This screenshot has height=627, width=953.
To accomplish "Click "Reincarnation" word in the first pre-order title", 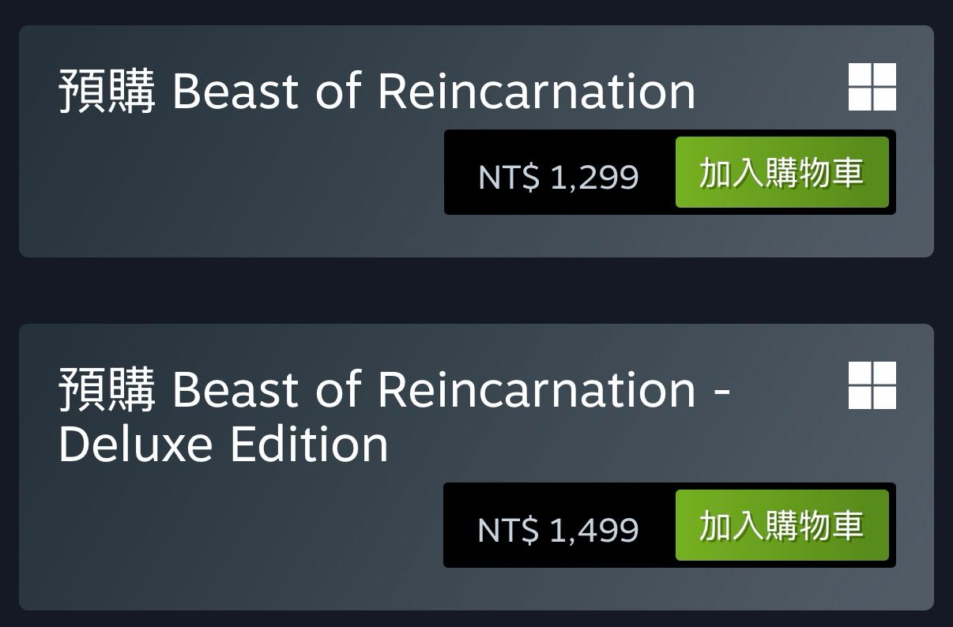I will tap(537, 92).
